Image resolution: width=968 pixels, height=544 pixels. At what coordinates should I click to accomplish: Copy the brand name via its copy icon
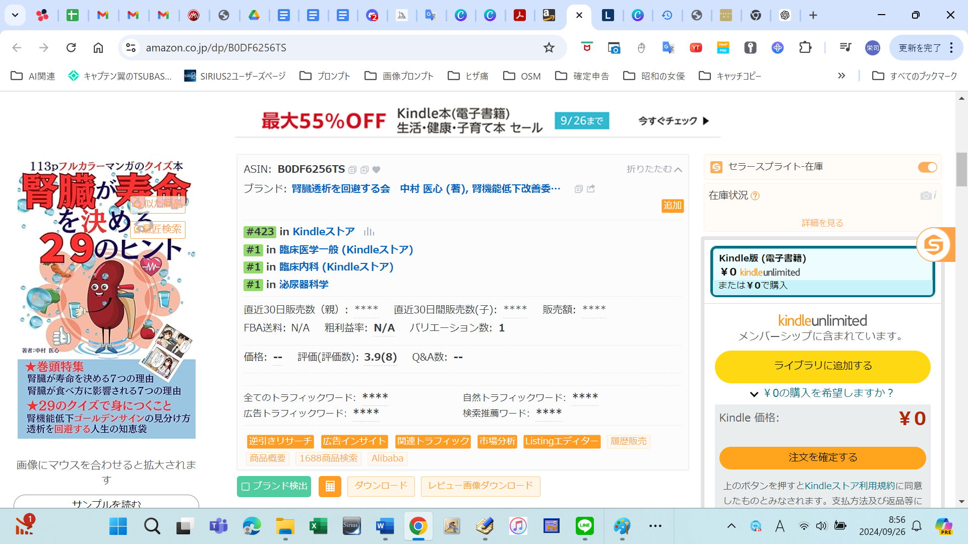(x=579, y=189)
